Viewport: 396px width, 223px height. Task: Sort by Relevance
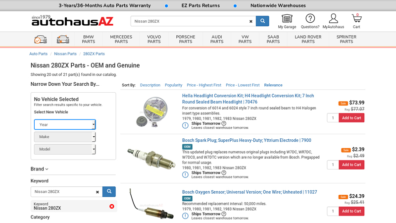273,85
